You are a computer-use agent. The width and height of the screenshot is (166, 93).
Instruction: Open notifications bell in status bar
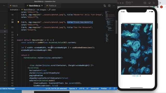pyautogui.click(x=114, y=89)
